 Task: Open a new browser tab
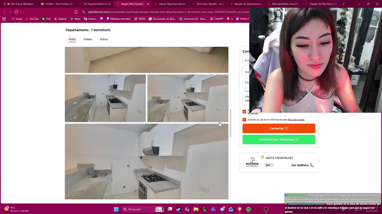click(344, 4)
